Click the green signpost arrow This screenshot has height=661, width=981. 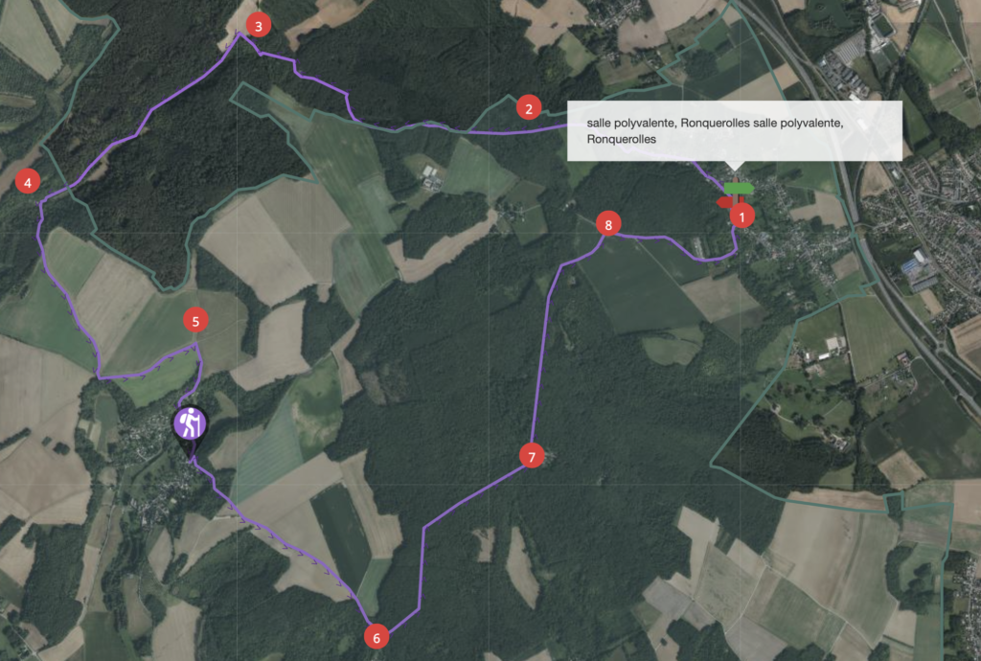(739, 188)
